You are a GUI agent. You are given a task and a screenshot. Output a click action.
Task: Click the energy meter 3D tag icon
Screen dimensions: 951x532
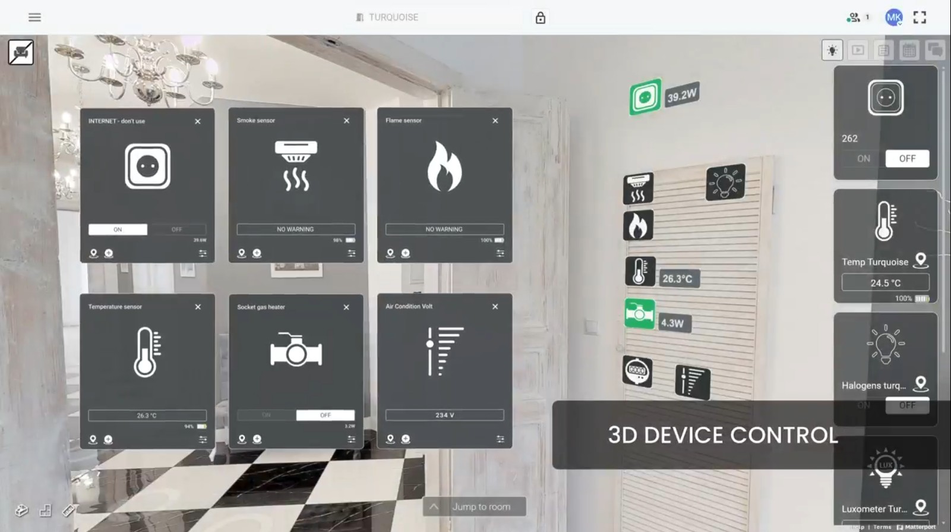(637, 372)
